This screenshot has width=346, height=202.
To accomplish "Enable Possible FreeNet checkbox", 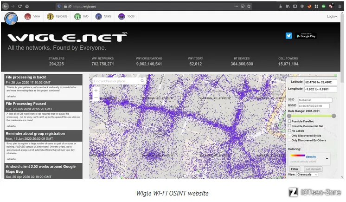I will click(x=289, y=121).
